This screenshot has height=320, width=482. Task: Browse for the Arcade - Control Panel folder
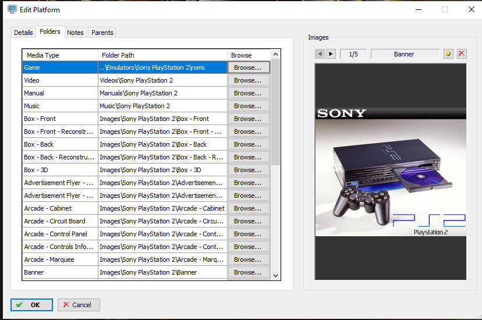point(249,234)
